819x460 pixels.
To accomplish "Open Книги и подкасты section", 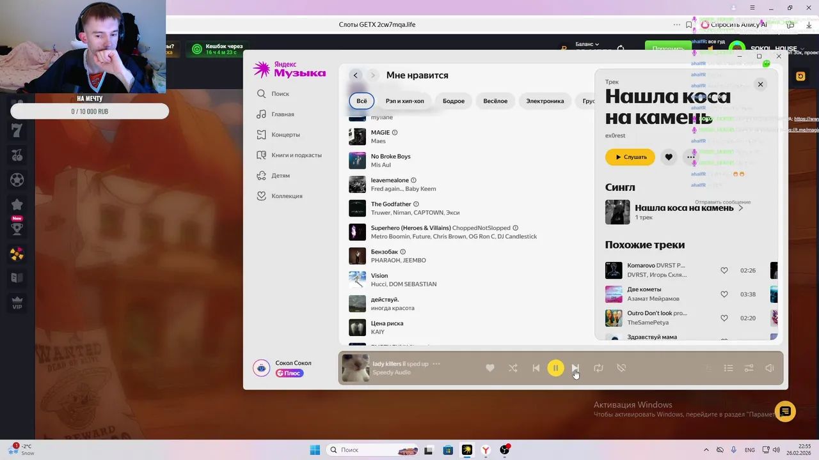I will pyautogui.click(x=289, y=155).
